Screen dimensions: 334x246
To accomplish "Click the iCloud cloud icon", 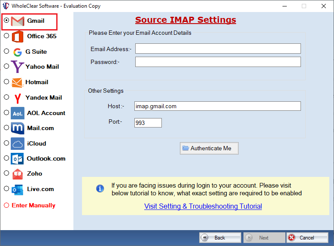I will (x=18, y=143).
